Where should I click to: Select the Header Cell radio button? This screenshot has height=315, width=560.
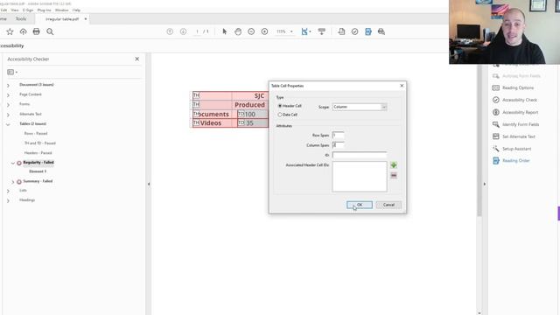coord(280,106)
